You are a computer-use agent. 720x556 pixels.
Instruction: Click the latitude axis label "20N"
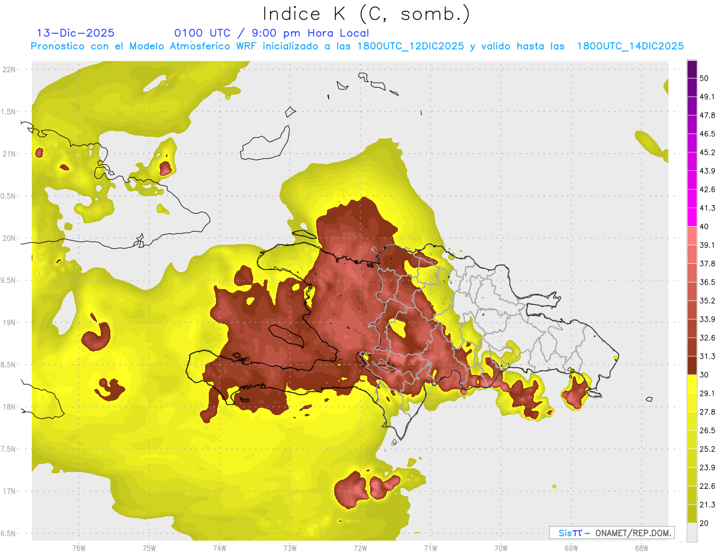(x=10, y=238)
